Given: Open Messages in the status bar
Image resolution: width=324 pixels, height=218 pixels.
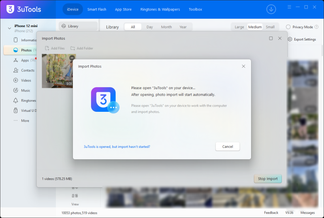Looking at the screenshot, I should (307, 213).
